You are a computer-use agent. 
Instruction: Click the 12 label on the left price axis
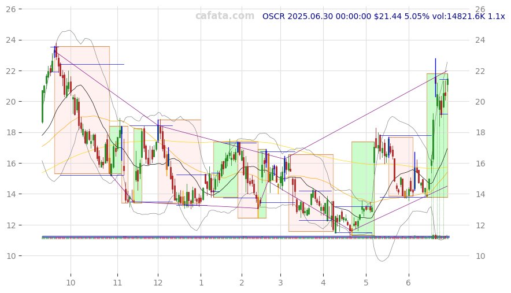(x=11, y=225)
